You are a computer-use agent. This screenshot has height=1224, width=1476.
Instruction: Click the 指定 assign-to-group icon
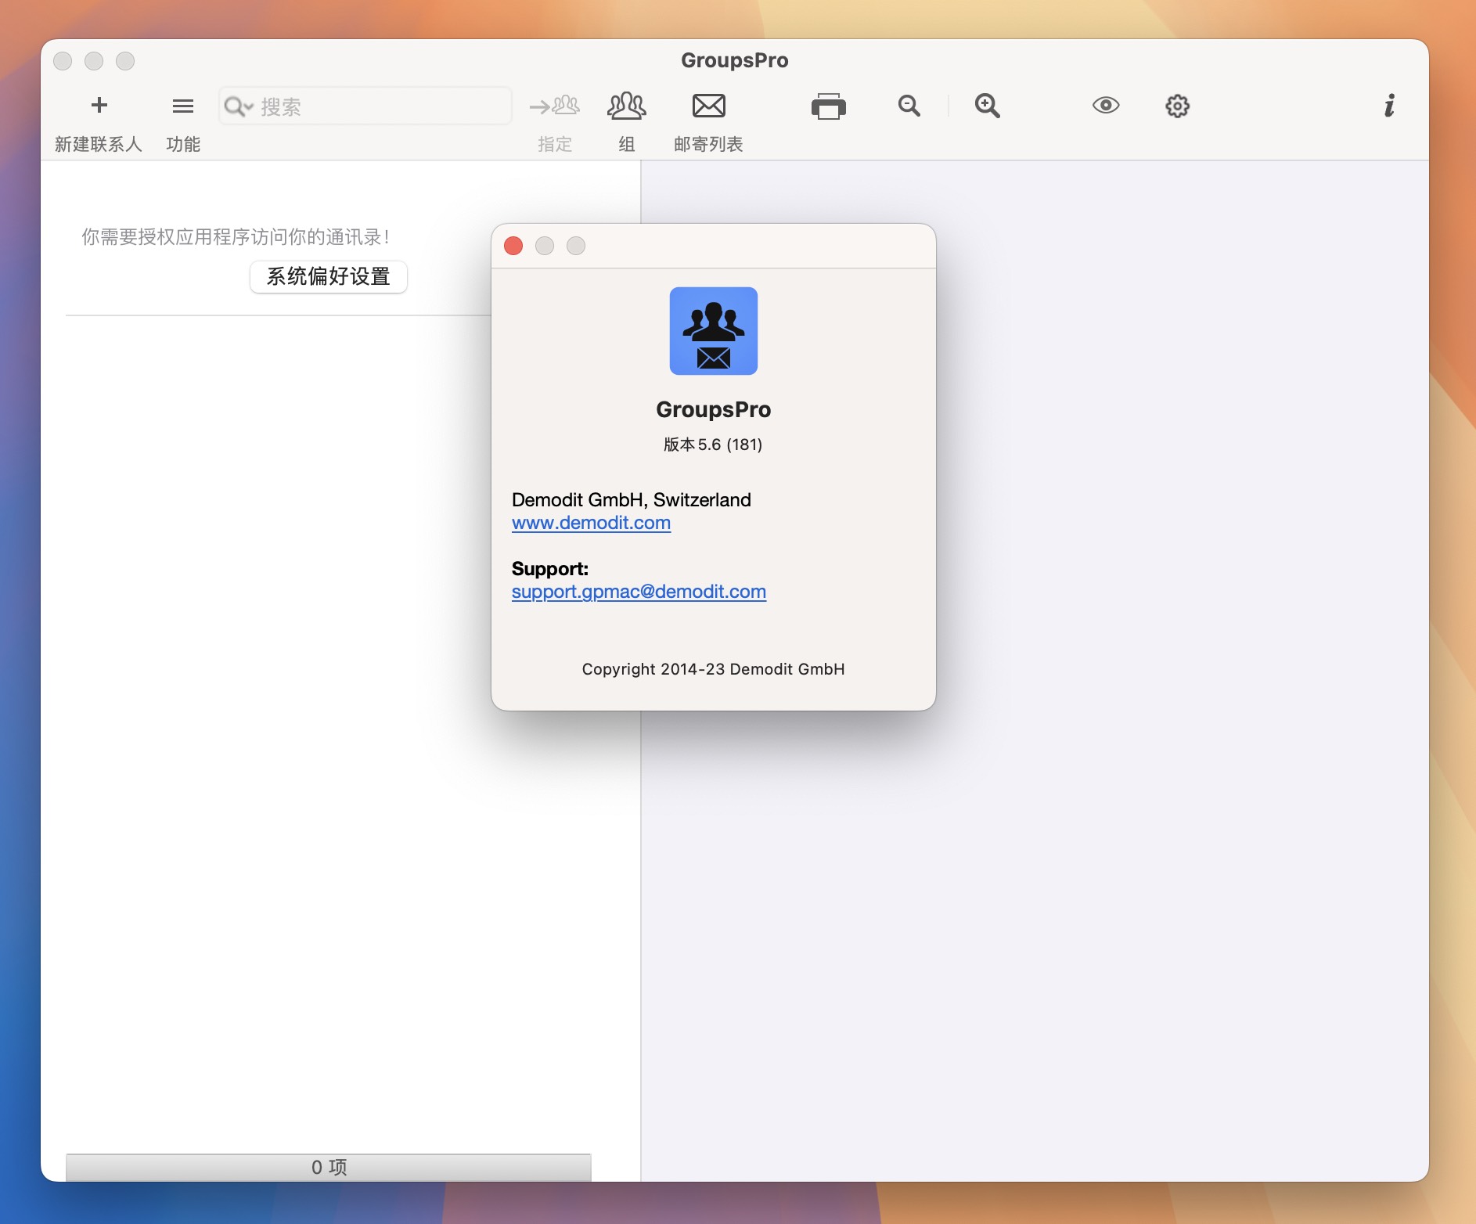[x=554, y=106]
